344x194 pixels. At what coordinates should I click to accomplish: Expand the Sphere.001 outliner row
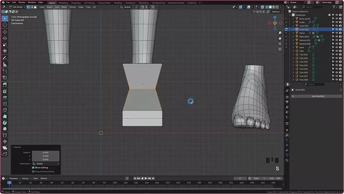(293, 40)
